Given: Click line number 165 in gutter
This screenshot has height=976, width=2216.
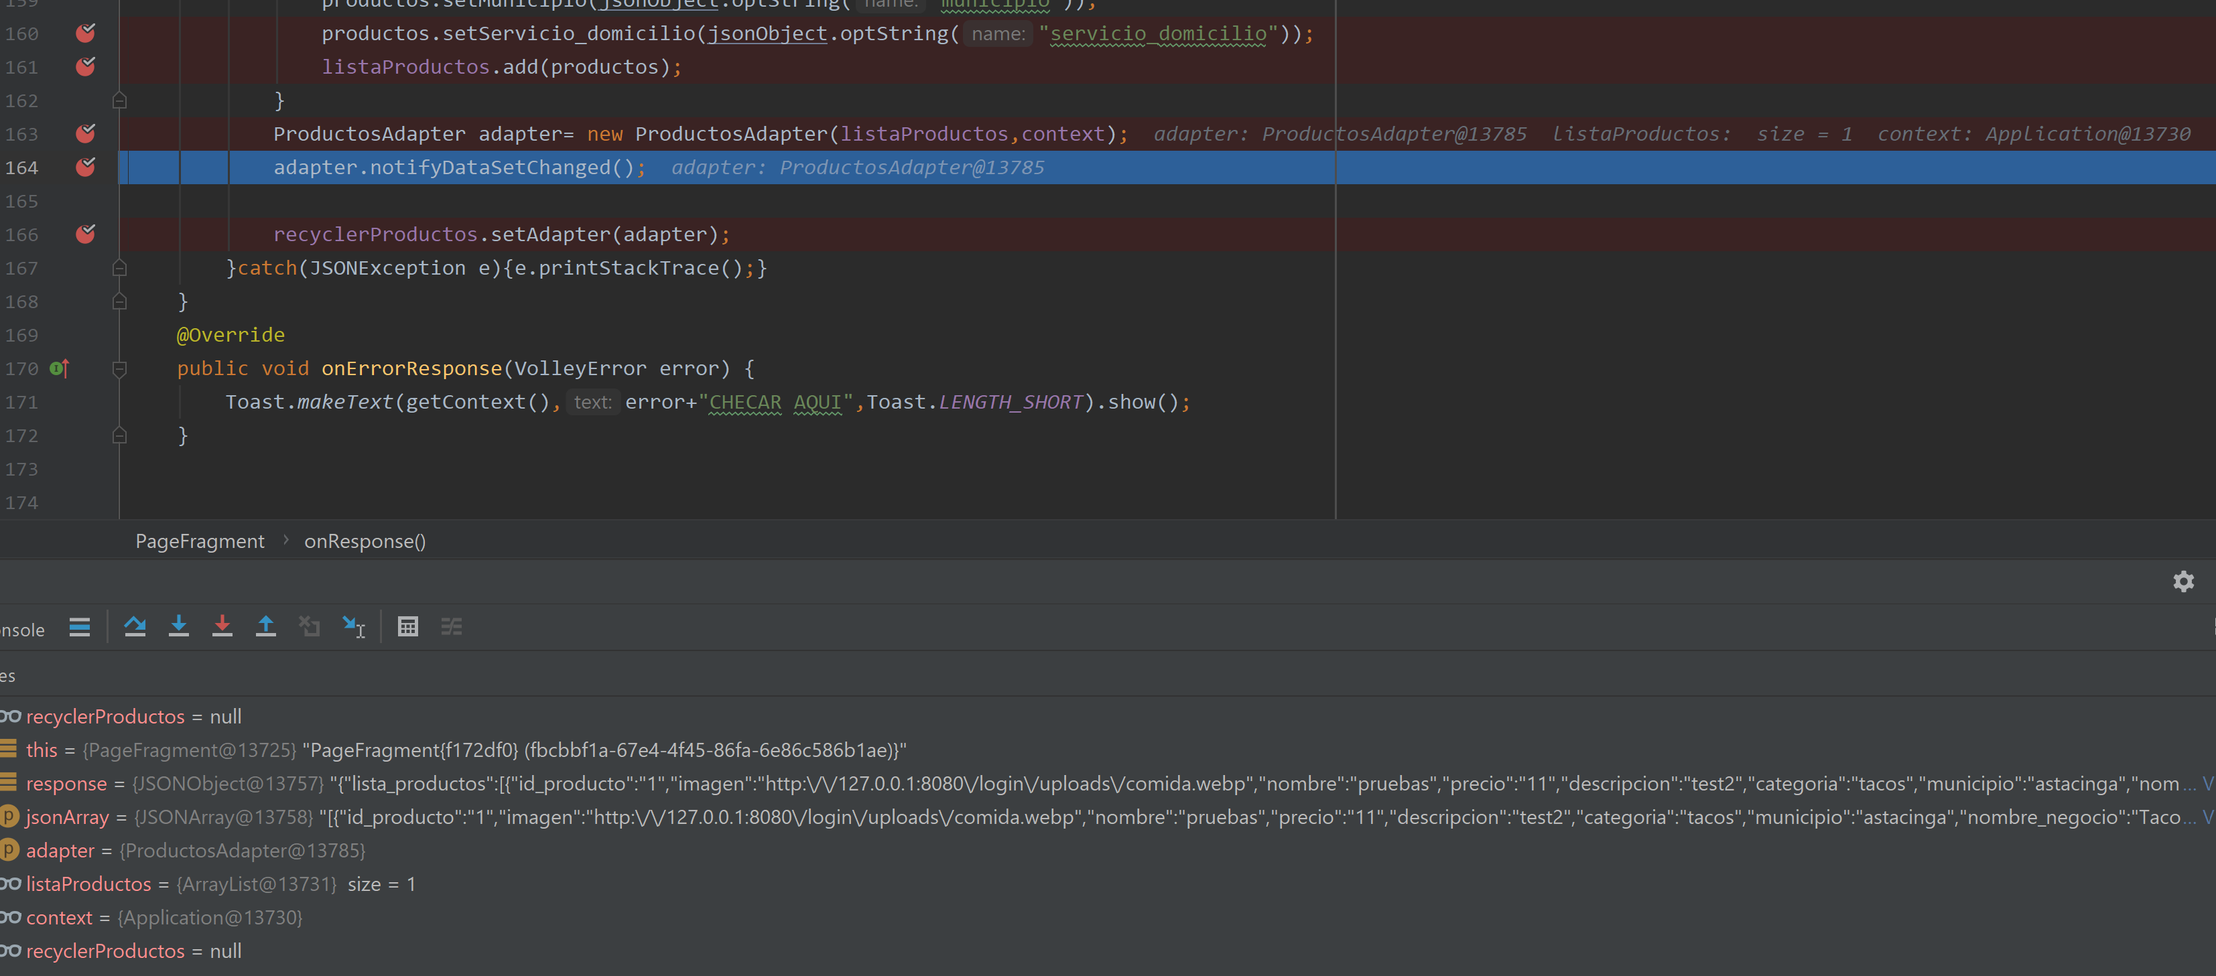Looking at the screenshot, I should [x=21, y=201].
